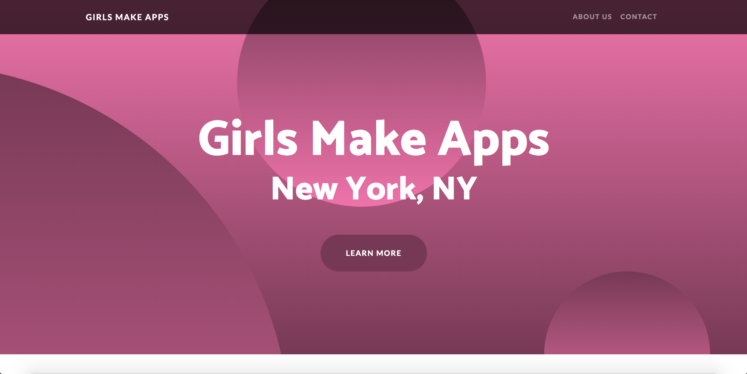Open the ABOUT US page
This screenshot has width=747, height=374.
pos(592,17)
